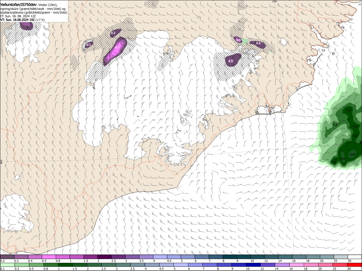
Task: Select upper legend swatch labeled 0.2
Action: (7, 257)
